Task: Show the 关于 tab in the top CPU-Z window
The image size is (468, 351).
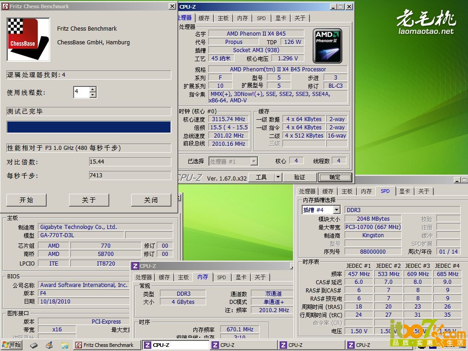Action: 300,18
